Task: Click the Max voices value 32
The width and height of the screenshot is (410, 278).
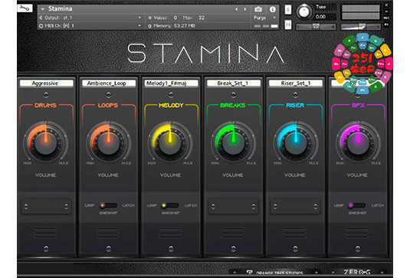Action: pos(202,18)
